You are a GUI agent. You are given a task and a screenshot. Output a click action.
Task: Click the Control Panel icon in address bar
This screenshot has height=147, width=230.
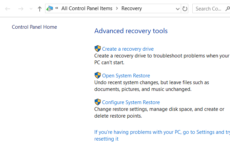pos(50,8)
